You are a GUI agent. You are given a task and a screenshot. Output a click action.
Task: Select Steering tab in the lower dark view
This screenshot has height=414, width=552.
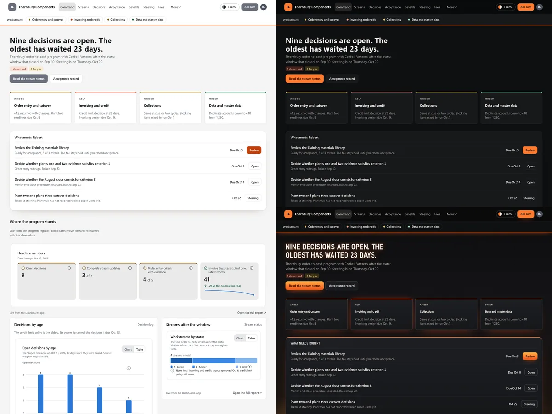point(425,214)
